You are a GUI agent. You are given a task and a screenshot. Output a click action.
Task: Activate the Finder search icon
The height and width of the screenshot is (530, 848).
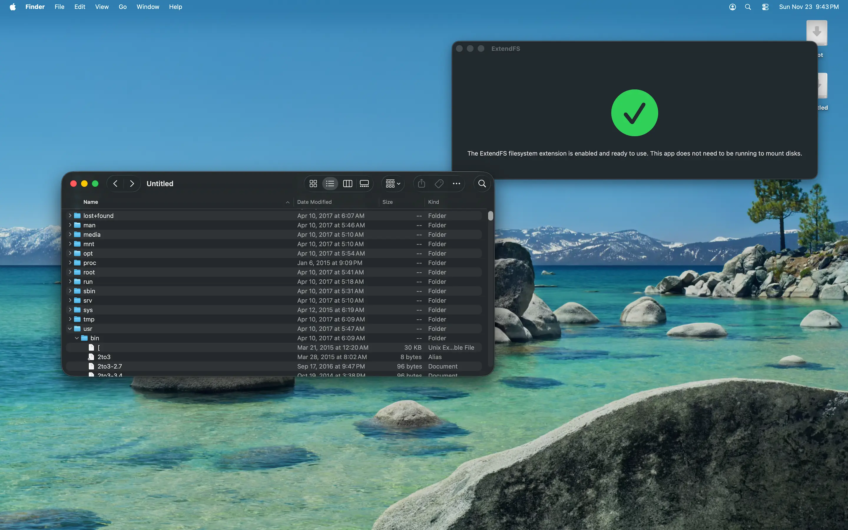tap(482, 183)
